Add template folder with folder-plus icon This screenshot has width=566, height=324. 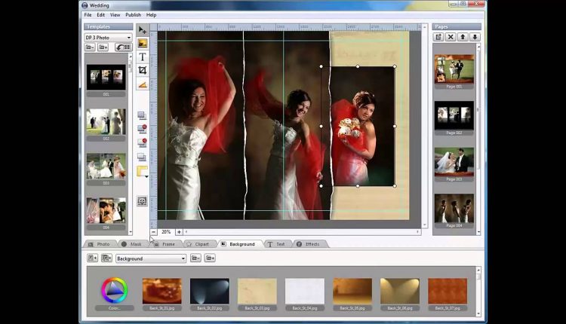coord(103,47)
